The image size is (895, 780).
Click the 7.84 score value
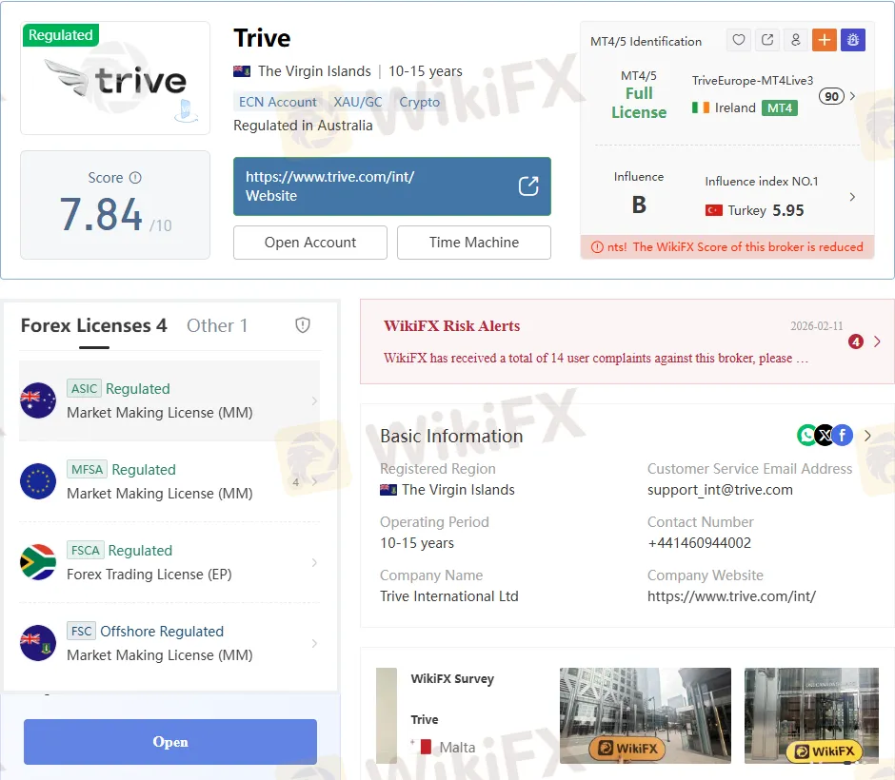(101, 214)
